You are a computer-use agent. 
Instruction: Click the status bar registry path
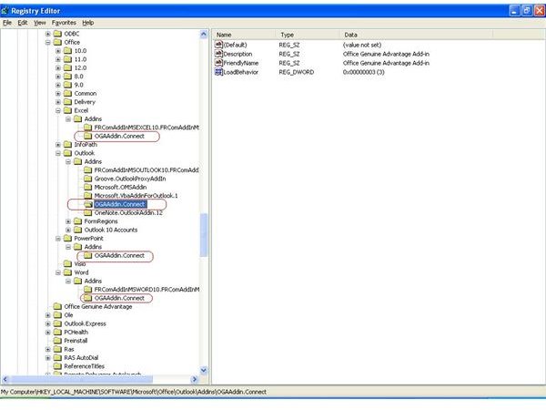(134, 392)
